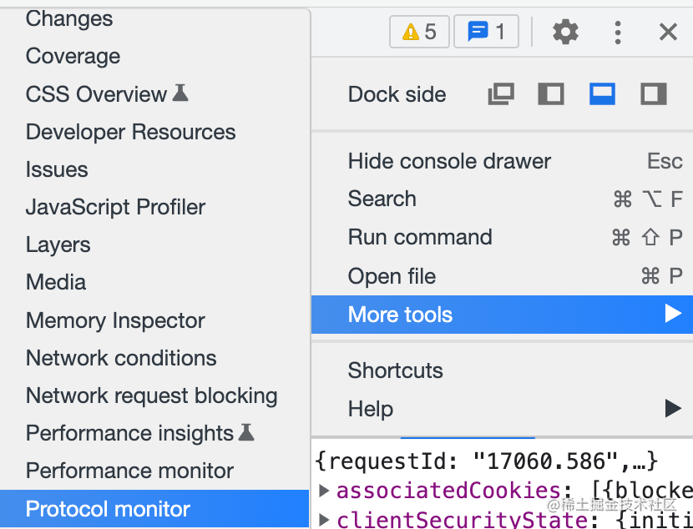
Task: Select Network request blocking
Action: point(152,395)
